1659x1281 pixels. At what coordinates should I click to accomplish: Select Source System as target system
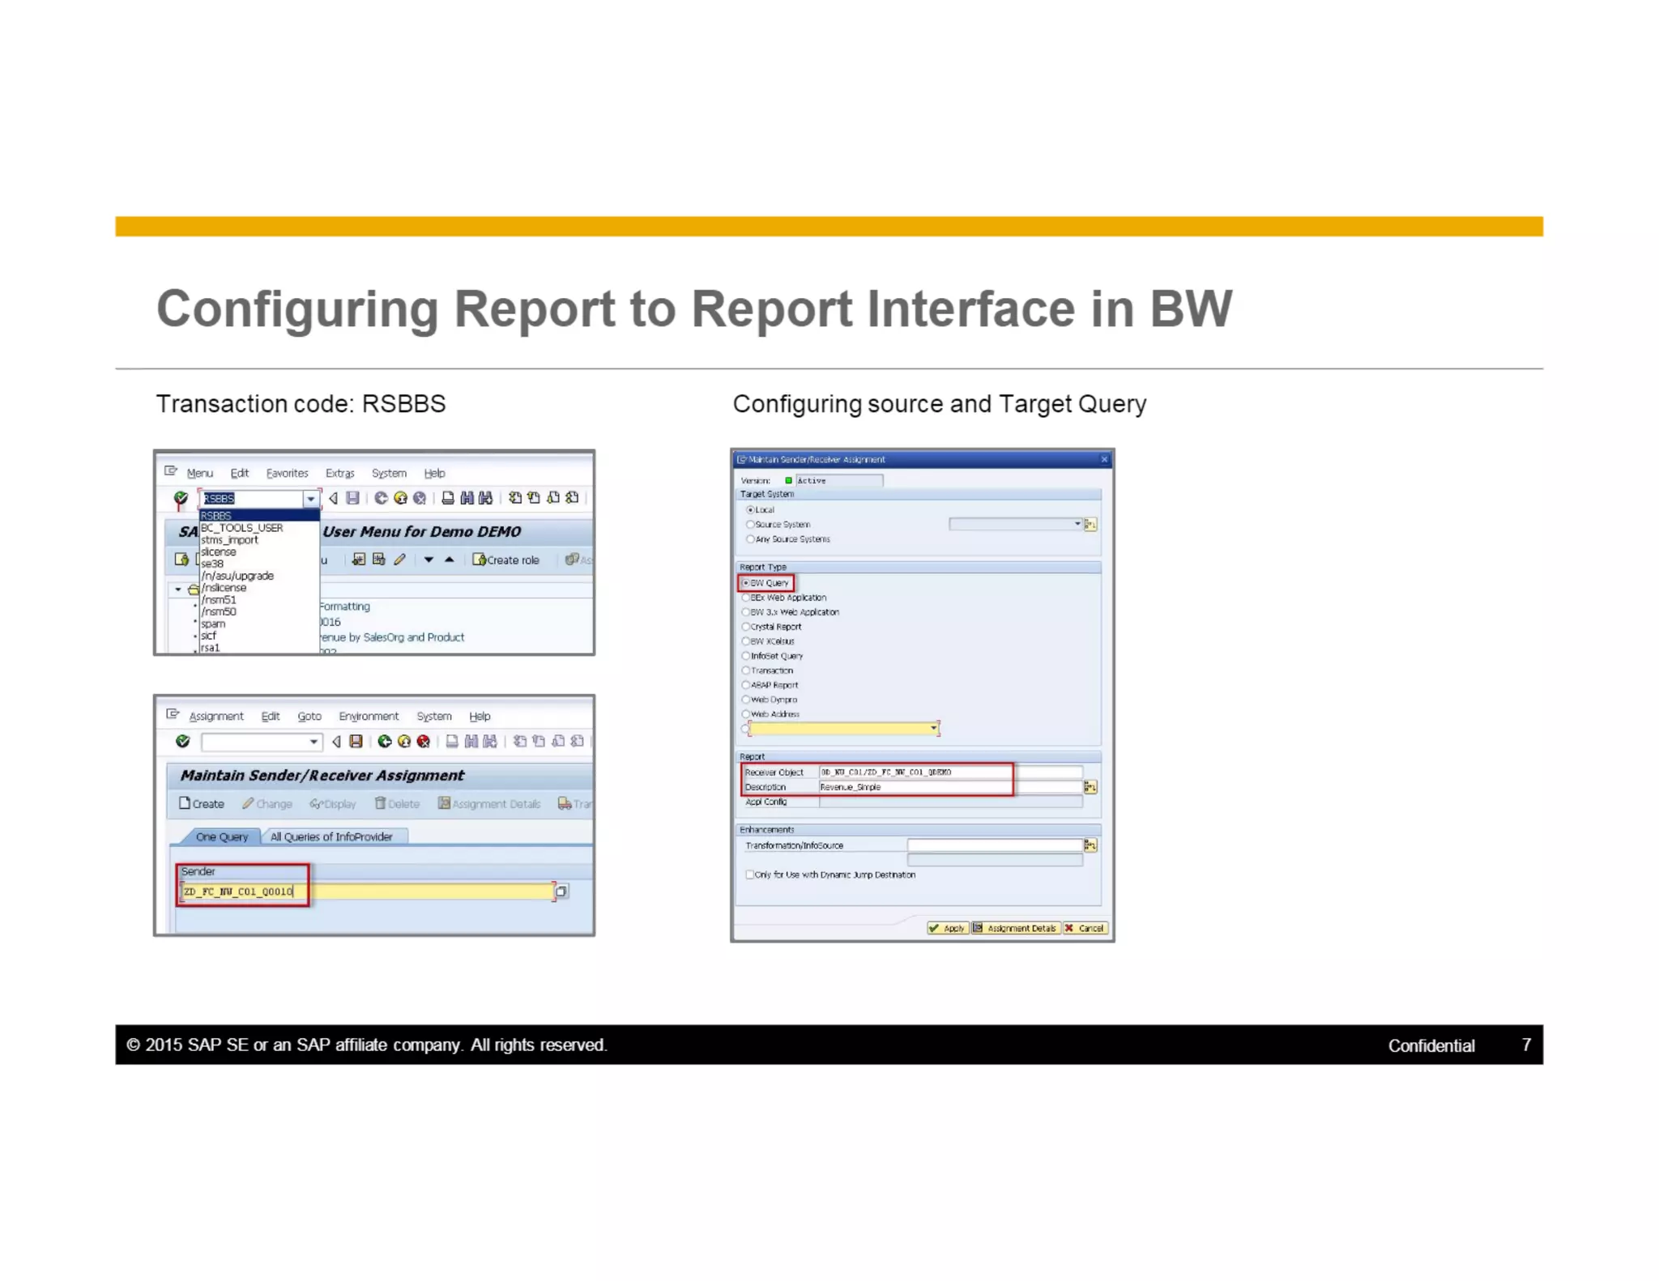pos(751,525)
